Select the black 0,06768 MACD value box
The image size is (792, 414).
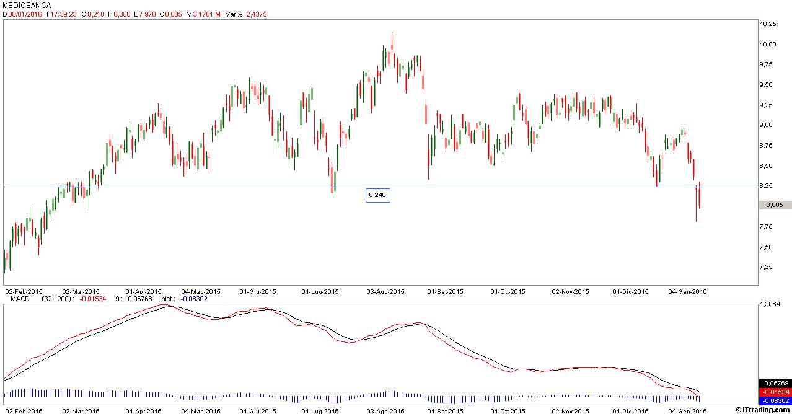pyautogui.click(x=775, y=384)
